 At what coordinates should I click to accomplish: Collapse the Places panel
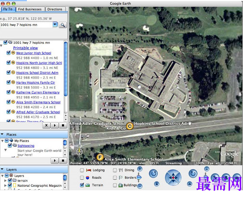pyautogui.click(x=2, y=134)
